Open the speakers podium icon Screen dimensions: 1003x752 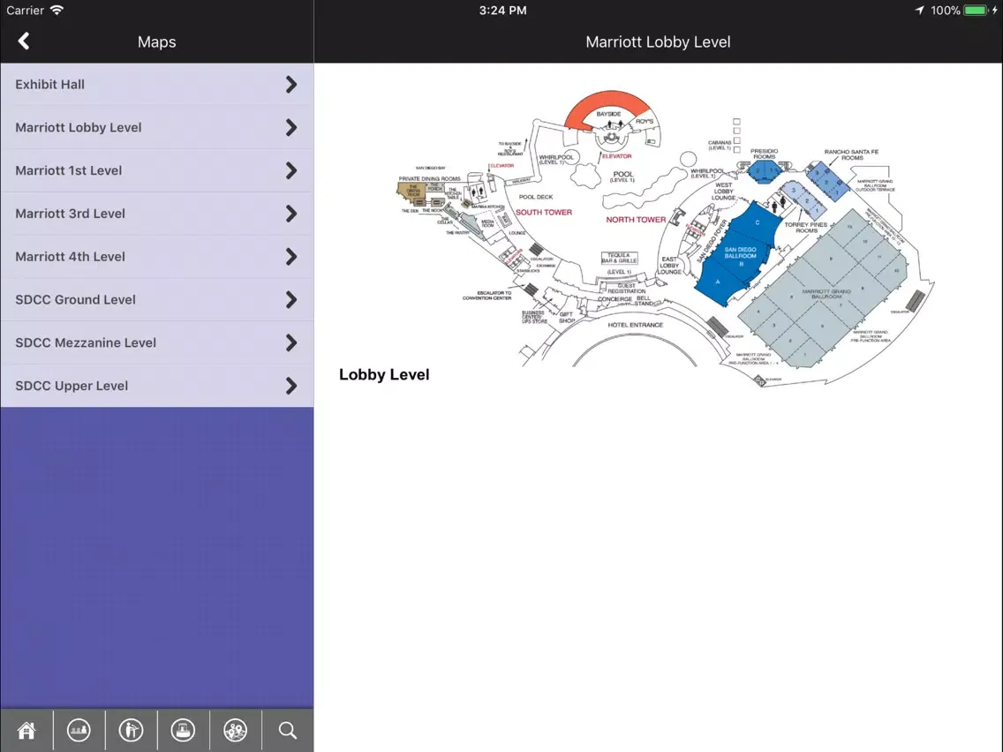(132, 730)
